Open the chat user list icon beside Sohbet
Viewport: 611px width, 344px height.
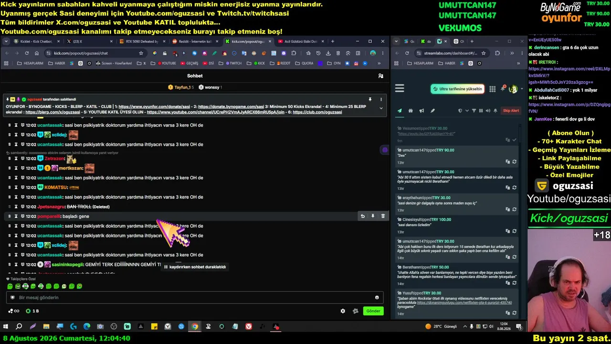click(380, 75)
